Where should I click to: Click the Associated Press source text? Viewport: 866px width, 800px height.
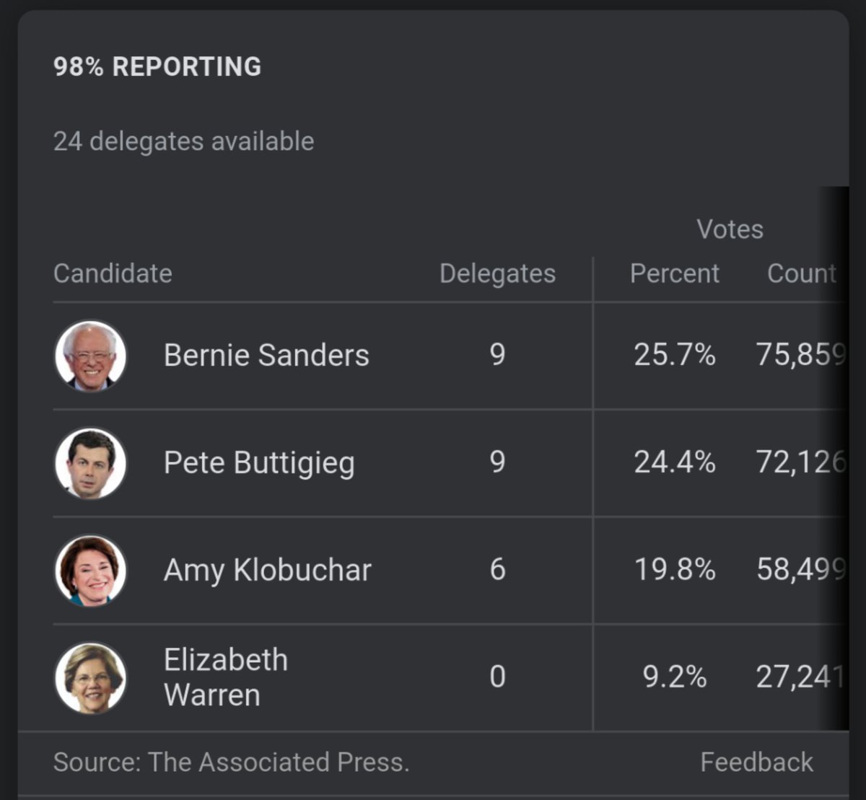point(231,762)
